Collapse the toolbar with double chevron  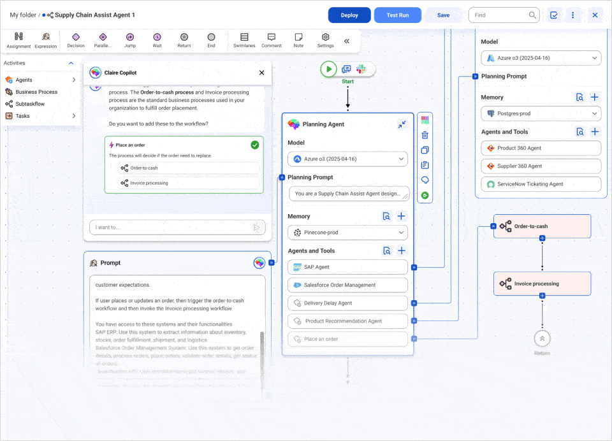pyautogui.click(x=347, y=41)
